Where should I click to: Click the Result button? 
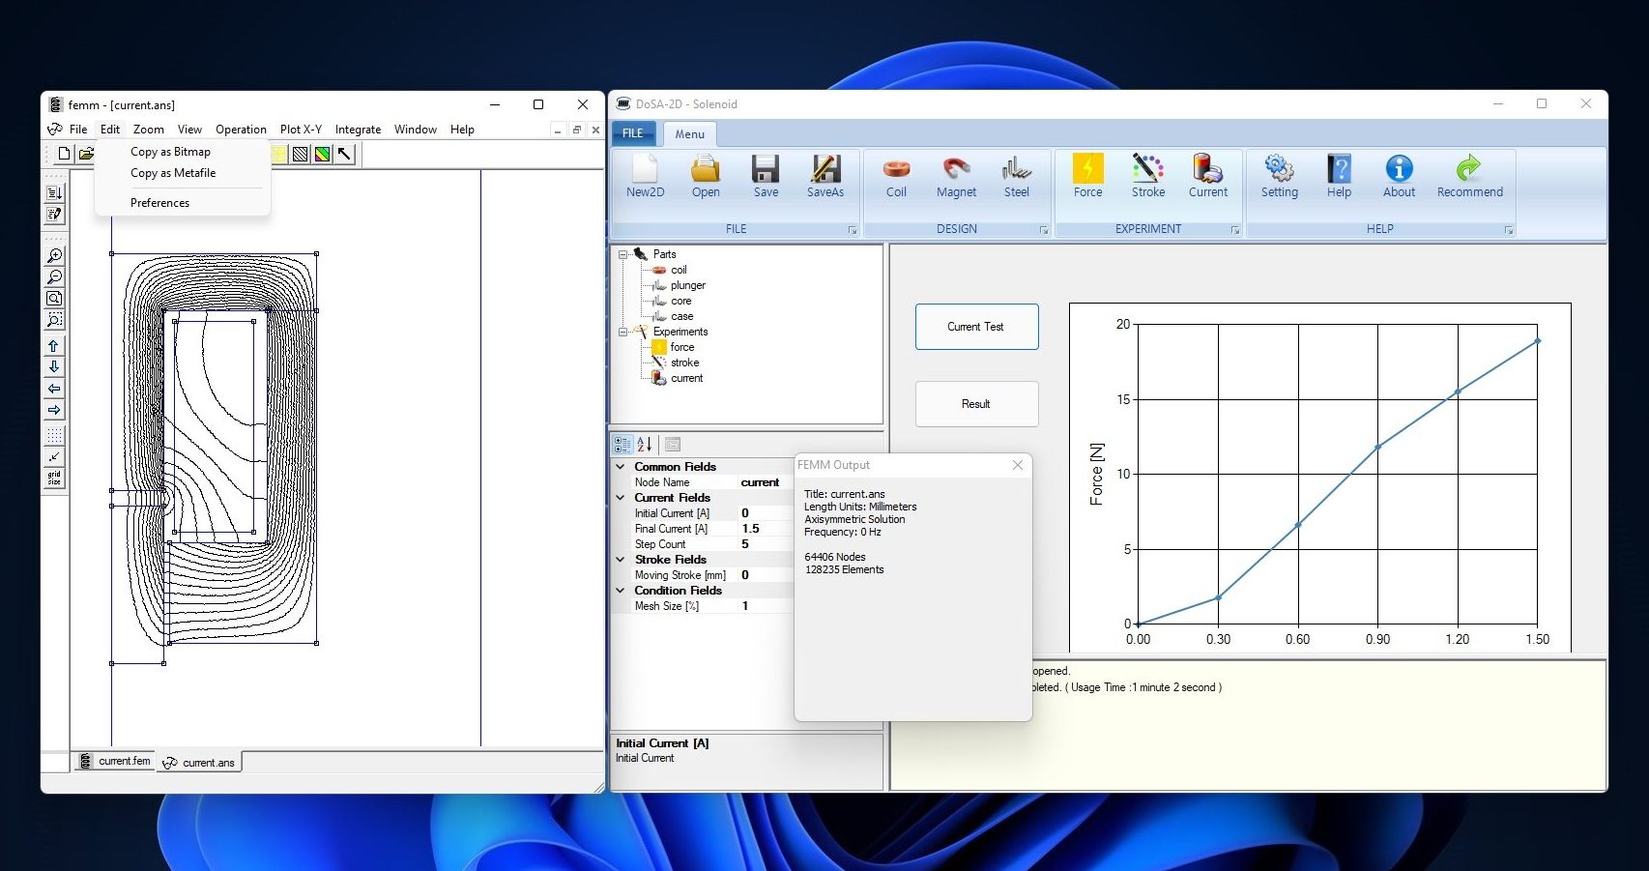[x=976, y=404]
